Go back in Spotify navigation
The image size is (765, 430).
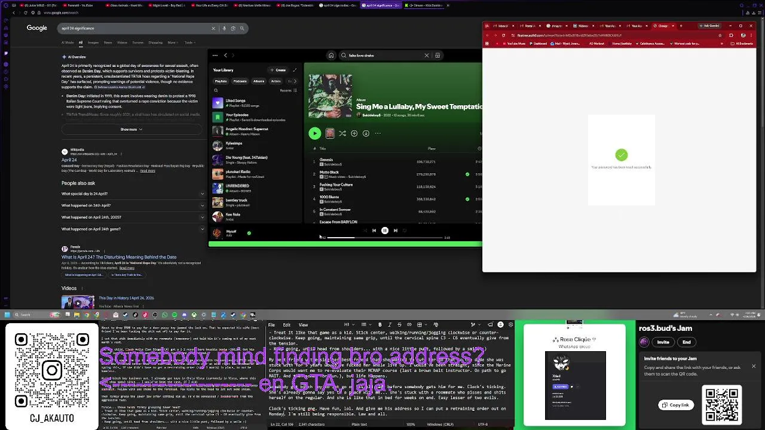coord(225,56)
